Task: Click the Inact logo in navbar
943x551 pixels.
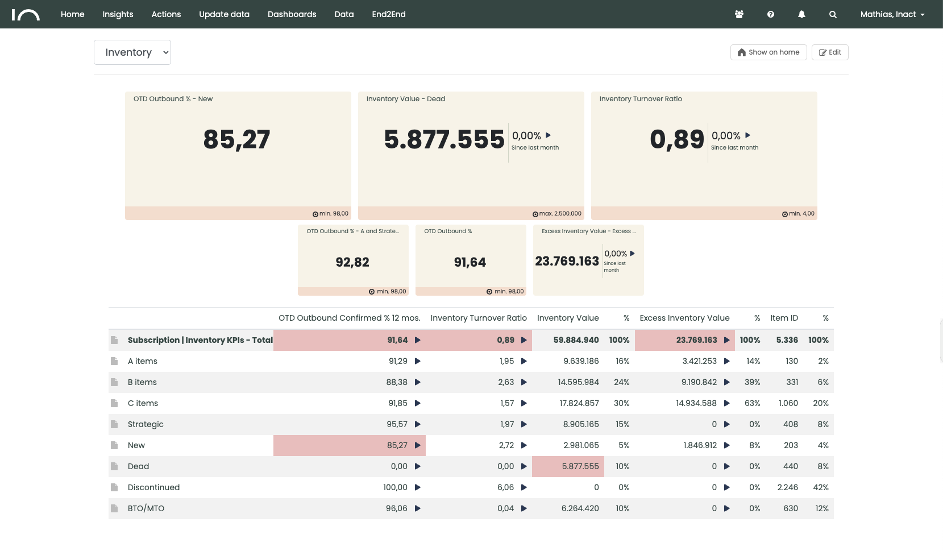Action: point(26,15)
